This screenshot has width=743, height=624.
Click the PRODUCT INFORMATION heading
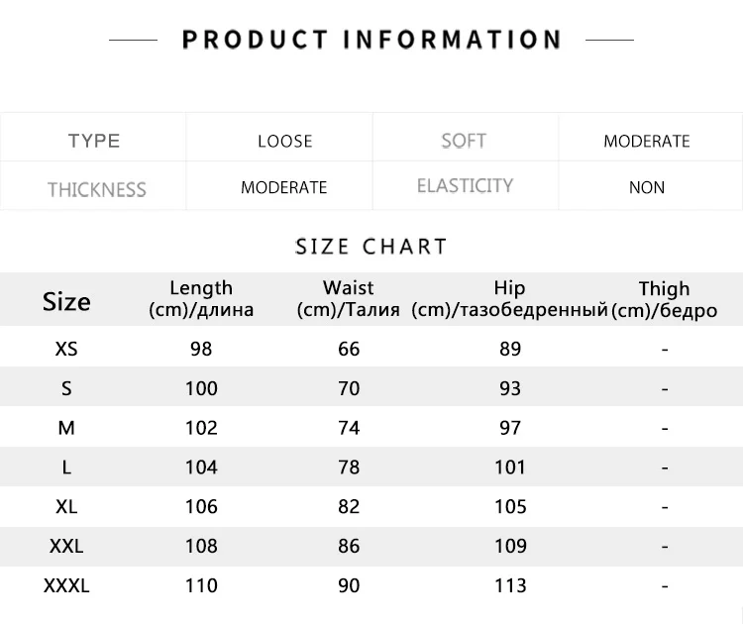(371, 40)
